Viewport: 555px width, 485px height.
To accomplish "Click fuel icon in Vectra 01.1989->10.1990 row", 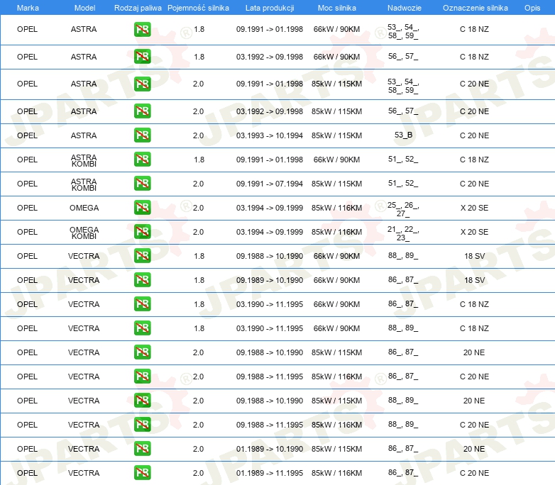I will point(142,449).
